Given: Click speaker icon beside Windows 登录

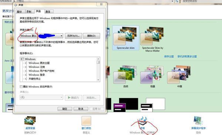Looking at the screenshot, I should tap(26, 75).
